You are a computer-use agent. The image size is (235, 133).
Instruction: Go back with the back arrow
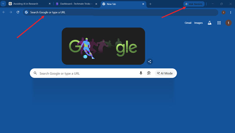click(x=4, y=12)
